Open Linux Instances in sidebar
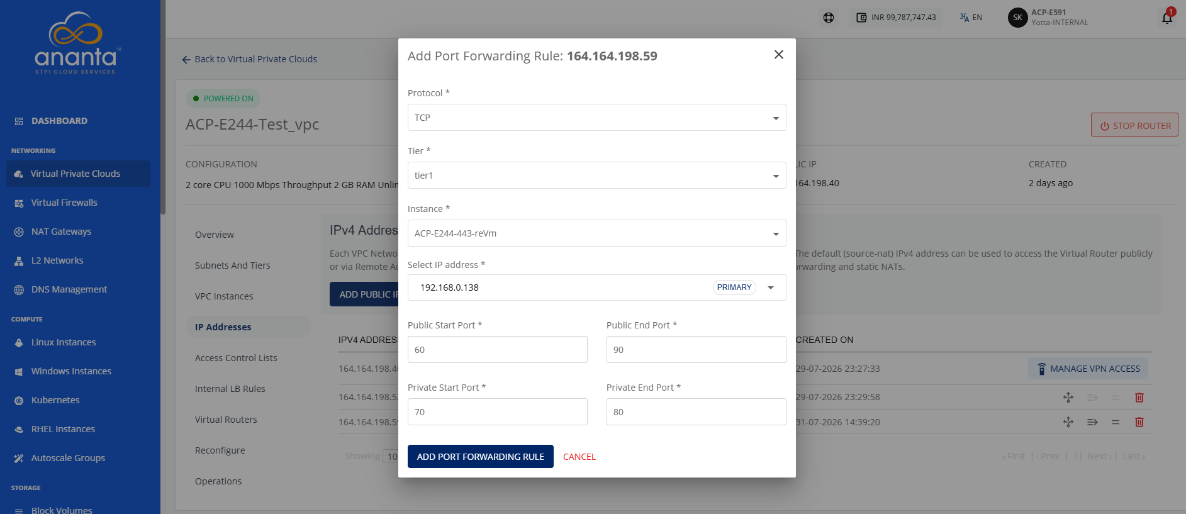The image size is (1186, 514). click(64, 342)
